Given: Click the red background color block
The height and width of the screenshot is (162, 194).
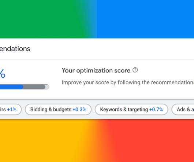Looking at the screenshot, I should click(x=149, y=141).
